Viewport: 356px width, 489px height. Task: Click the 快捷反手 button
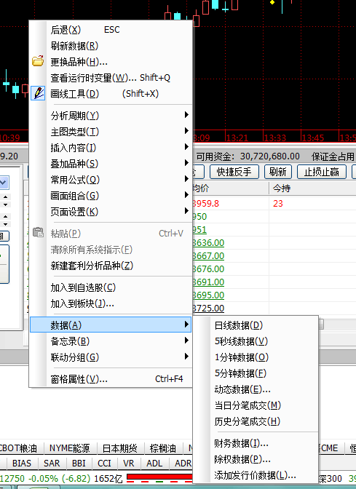(x=234, y=172)
